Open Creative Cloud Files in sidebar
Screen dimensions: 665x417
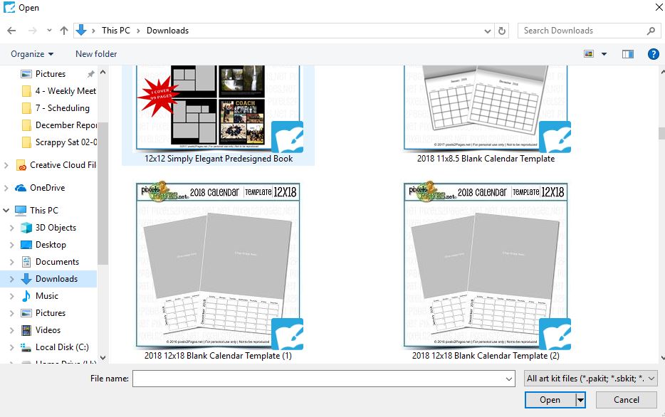pos(62,165)
